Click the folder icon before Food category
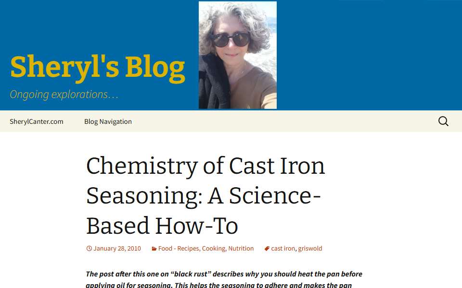Image resolution: width=462 pixels, height=288 pixels. [x=154, y=249]
